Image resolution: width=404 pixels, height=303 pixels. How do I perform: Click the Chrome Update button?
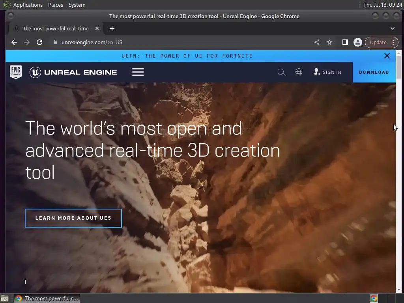(x=378, y=42)
